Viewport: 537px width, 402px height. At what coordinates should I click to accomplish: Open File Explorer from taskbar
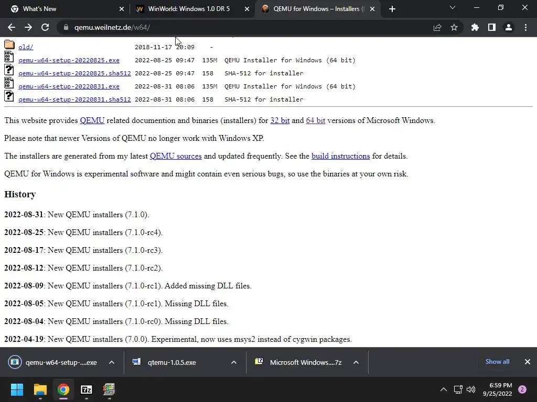40,389
